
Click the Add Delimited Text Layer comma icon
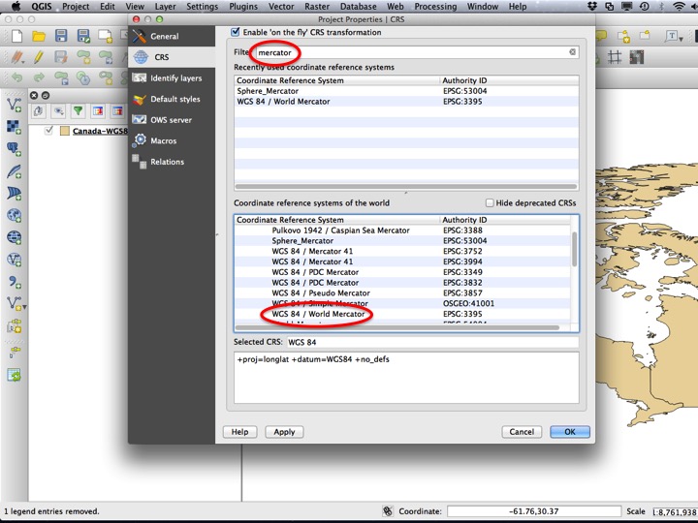click(x=14, y=282)
